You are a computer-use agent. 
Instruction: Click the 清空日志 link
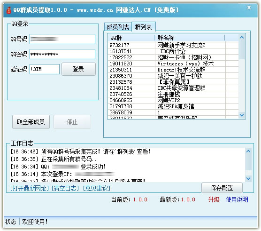pos(65,188)
